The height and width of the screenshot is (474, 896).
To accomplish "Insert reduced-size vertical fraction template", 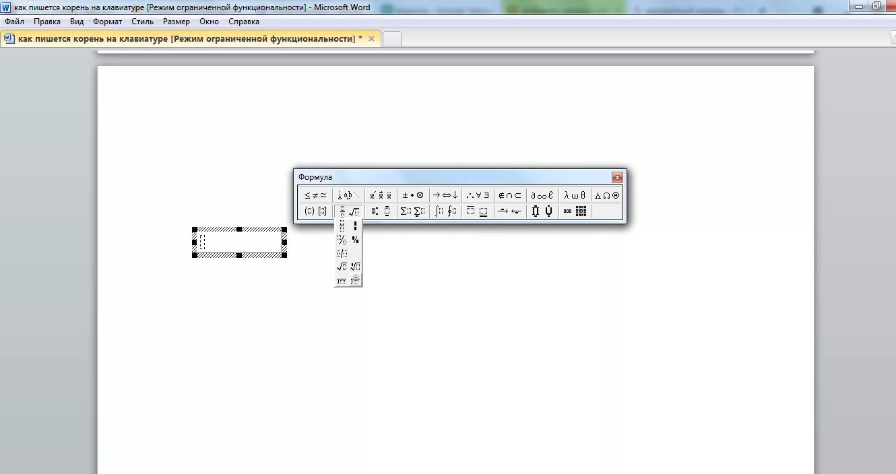I will point(355,226).
